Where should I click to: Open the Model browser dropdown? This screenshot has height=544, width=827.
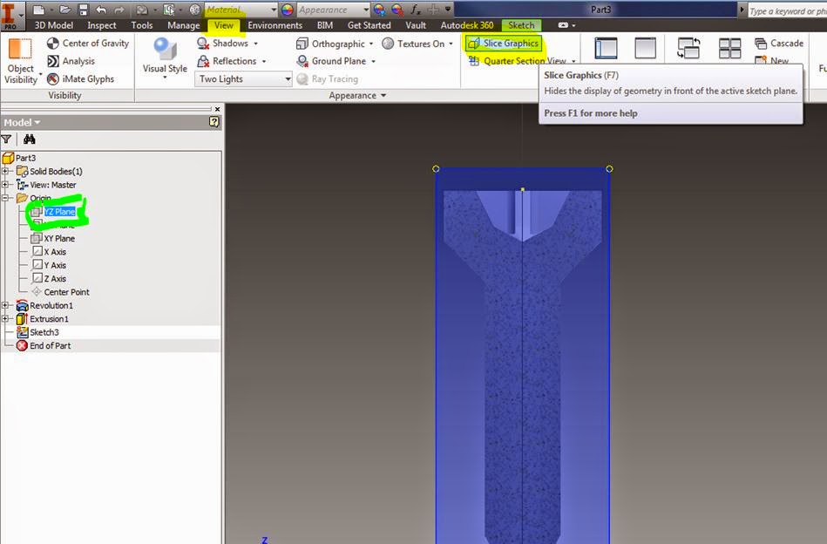click(x=22, y=122)
